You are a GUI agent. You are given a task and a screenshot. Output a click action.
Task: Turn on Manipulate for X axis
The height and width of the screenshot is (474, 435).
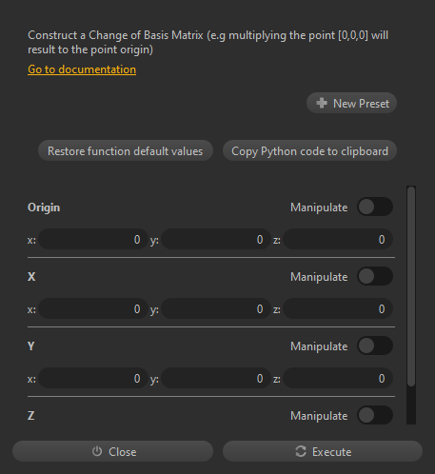(x=375, y=276)
